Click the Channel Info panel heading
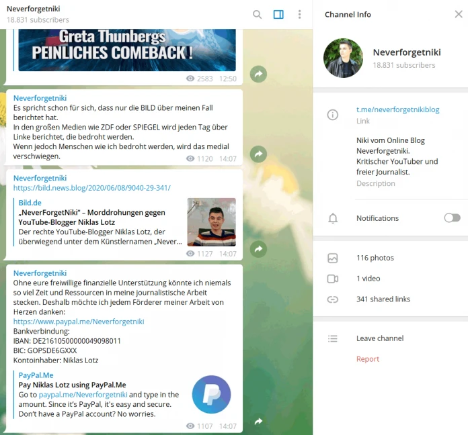 pos(348,15)
